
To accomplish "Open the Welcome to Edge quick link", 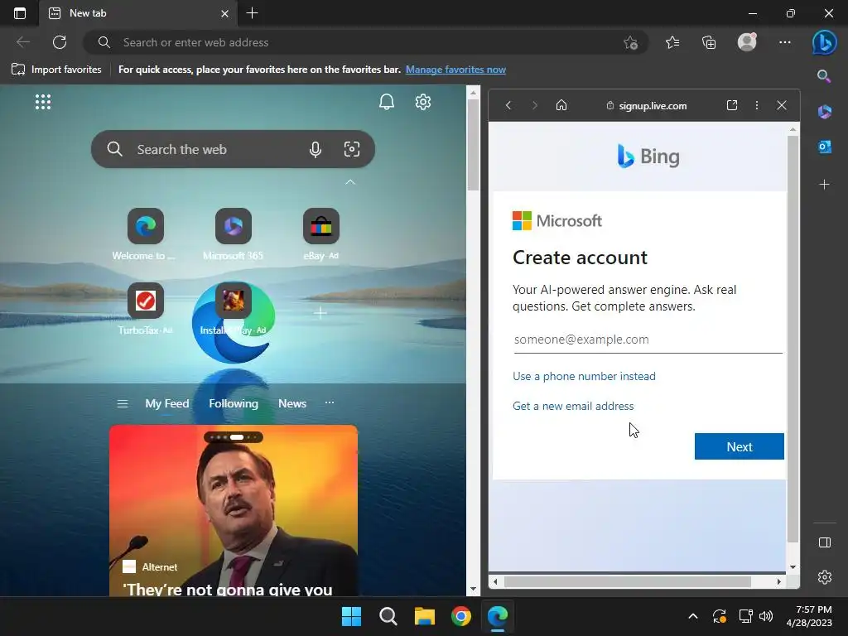I will tap(145, 234).
